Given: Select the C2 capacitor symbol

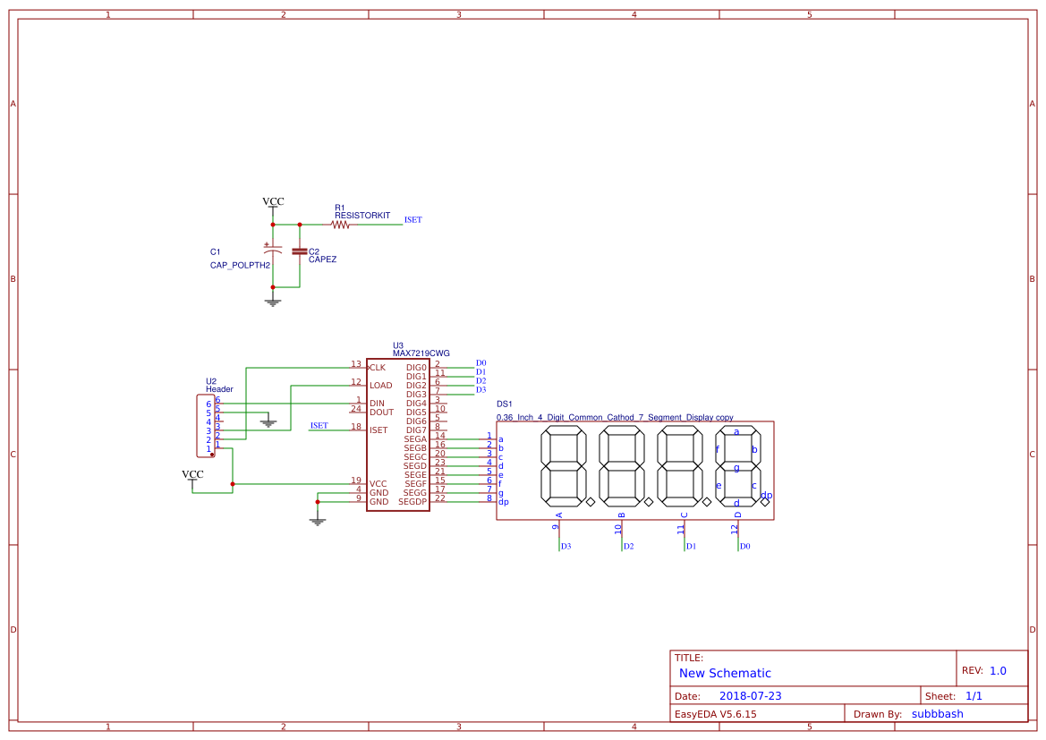Looking at the screenshot, I should 300,251.
